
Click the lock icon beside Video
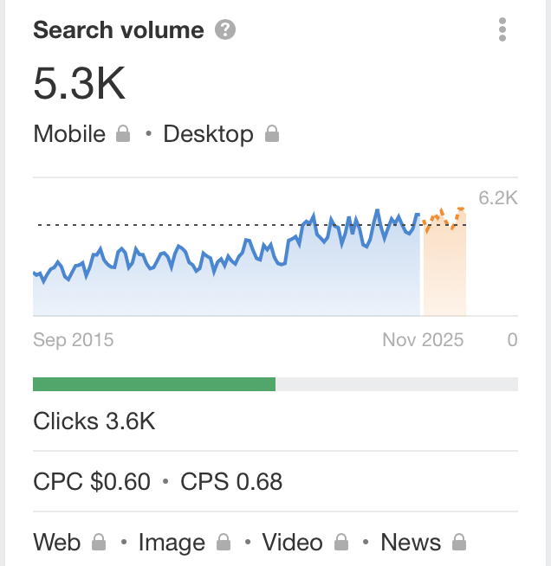pos(341,542)
